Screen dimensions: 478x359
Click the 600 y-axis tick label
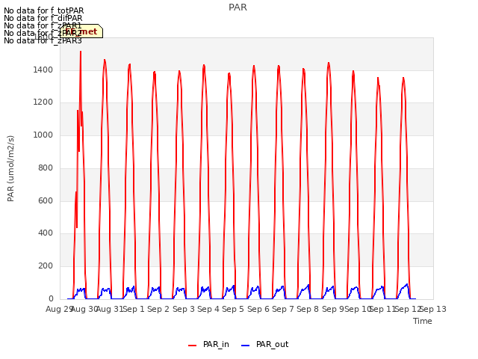(46, 200)
